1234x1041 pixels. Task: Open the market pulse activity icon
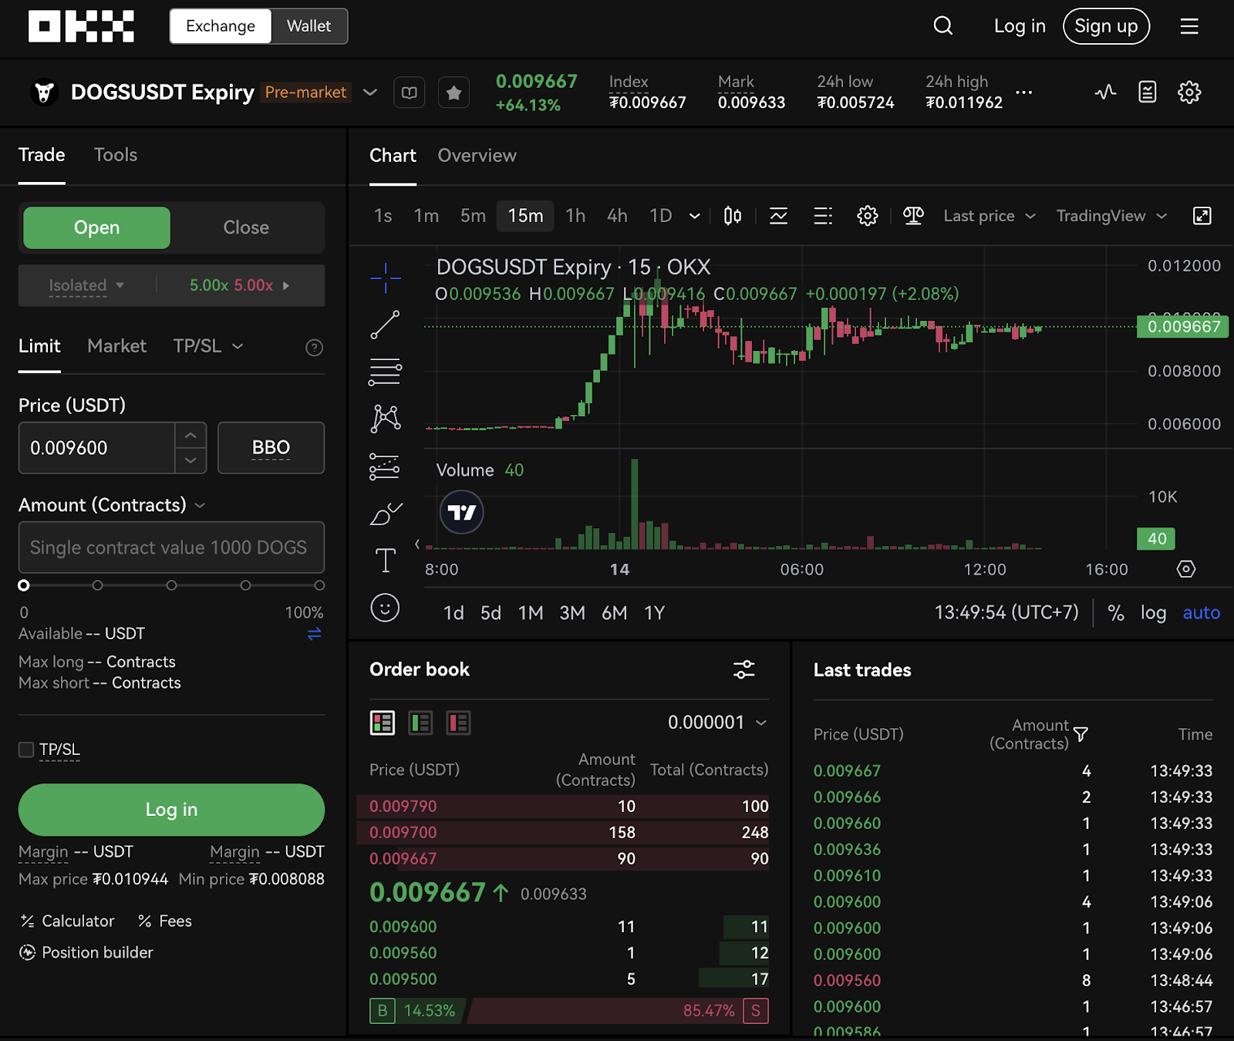pos(1105,93)
